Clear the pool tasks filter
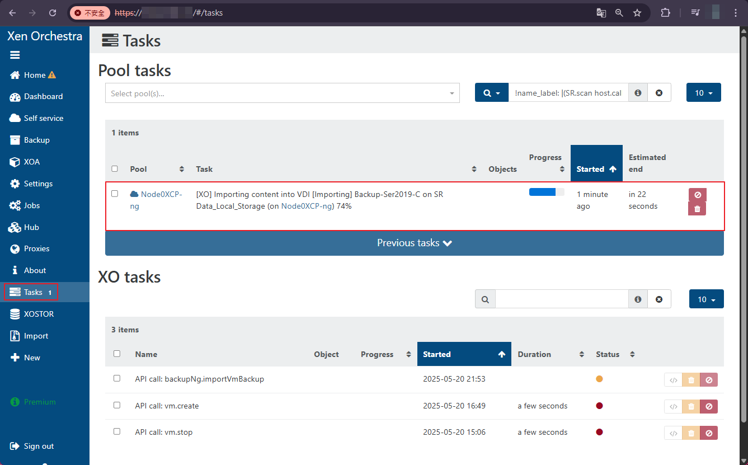748x465 pixels. (x=659, y=93)
